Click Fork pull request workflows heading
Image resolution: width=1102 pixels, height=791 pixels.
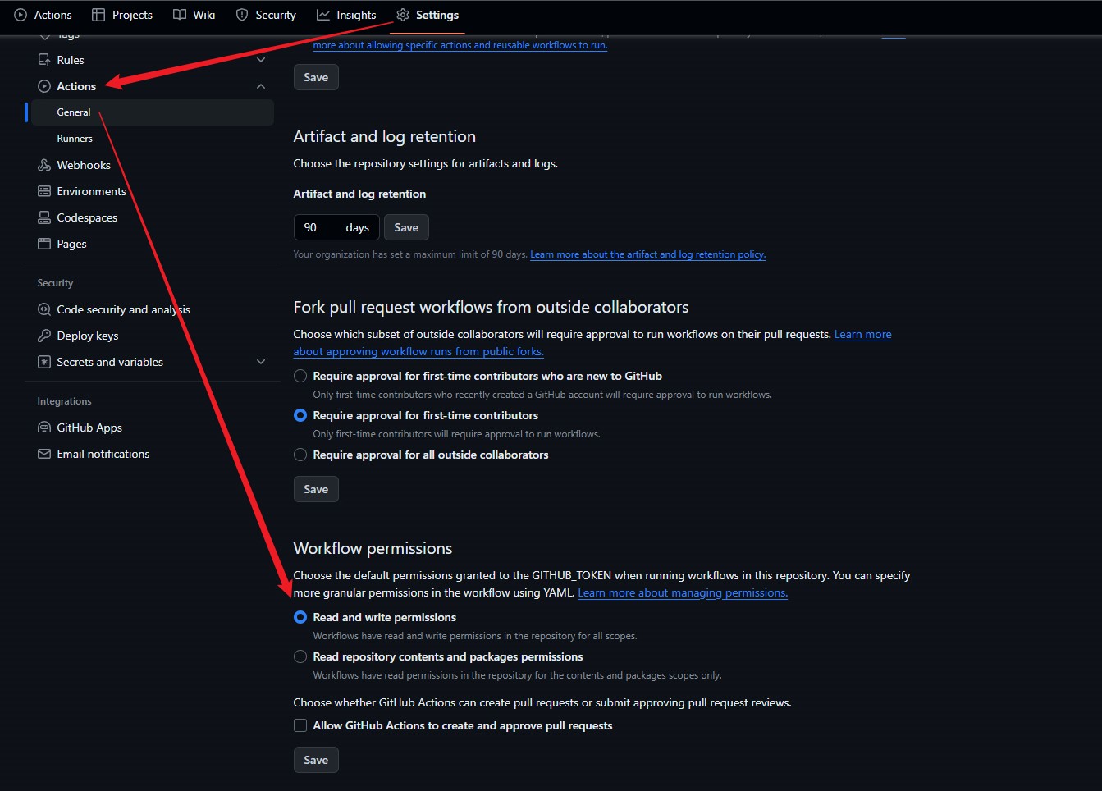point(491,307)
